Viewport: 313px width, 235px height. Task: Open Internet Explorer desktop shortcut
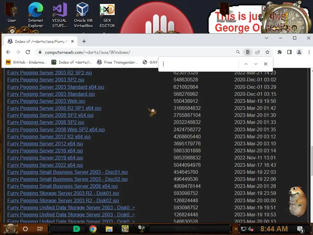(x=35, y=15)
